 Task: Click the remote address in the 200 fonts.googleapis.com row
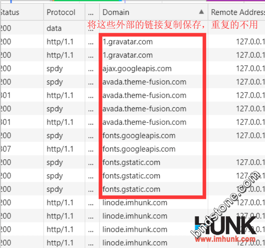point(251,135)
